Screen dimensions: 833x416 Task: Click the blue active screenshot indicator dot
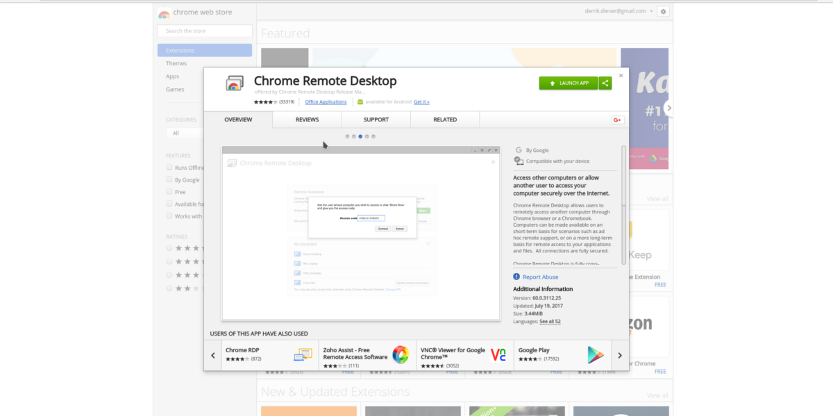(x=360, y=137)
